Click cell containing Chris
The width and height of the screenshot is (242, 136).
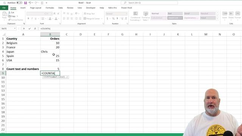click(50, 52)
